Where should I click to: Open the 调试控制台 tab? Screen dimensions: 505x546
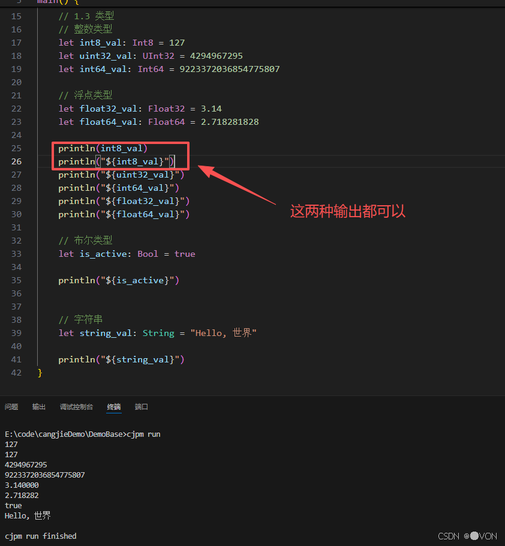coord(77,407)
